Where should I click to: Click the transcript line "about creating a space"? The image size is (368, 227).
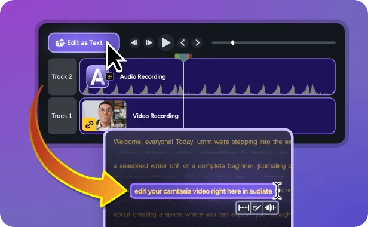pos(202,214)
